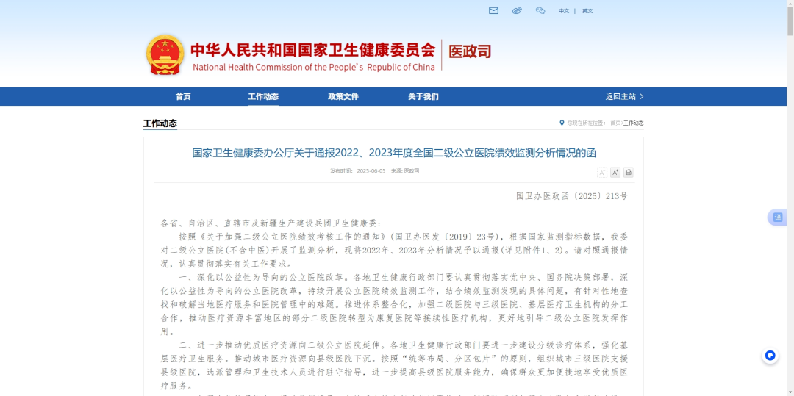Open the 工作动态 navigation tab
The height and width of the screenshot is (396, 794).
[x=263, y=96]
